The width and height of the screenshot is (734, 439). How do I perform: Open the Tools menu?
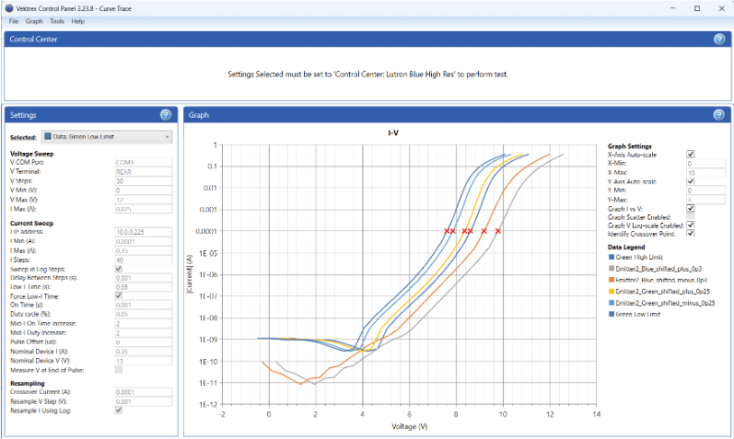coord(57,20)
